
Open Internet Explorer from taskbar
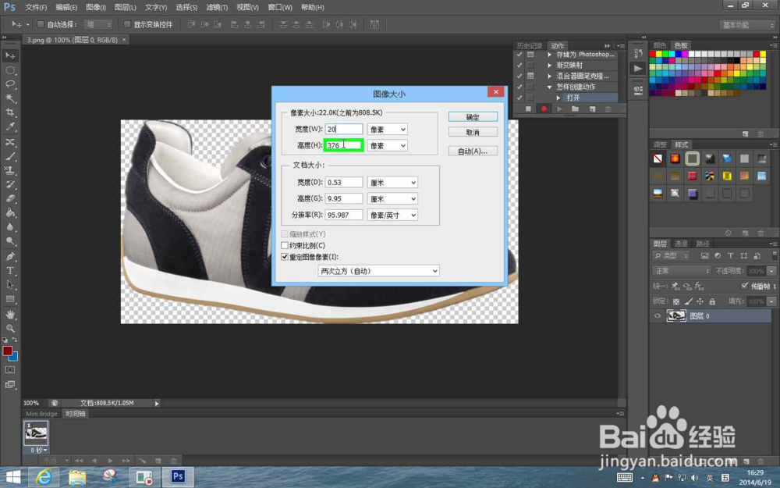pyautogui.click(x=44, y=476)
